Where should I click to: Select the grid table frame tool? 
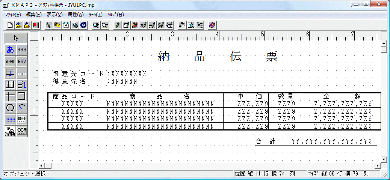11,85
